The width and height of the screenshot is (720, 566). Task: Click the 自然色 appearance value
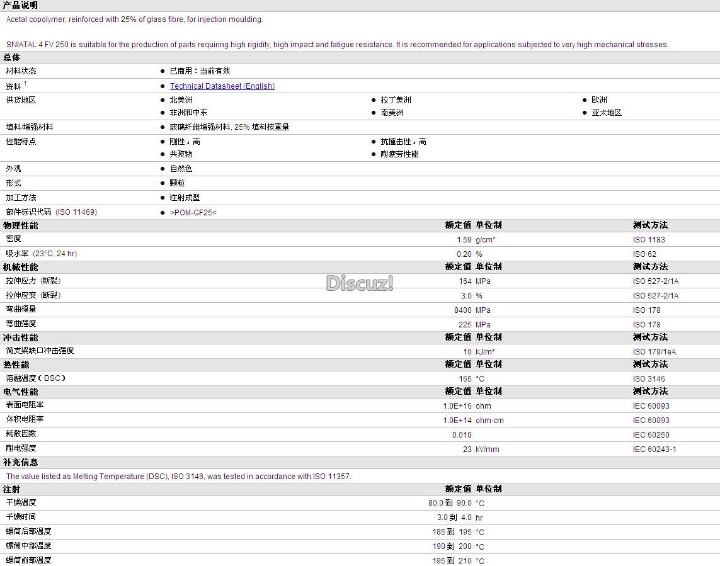[181, 169]
